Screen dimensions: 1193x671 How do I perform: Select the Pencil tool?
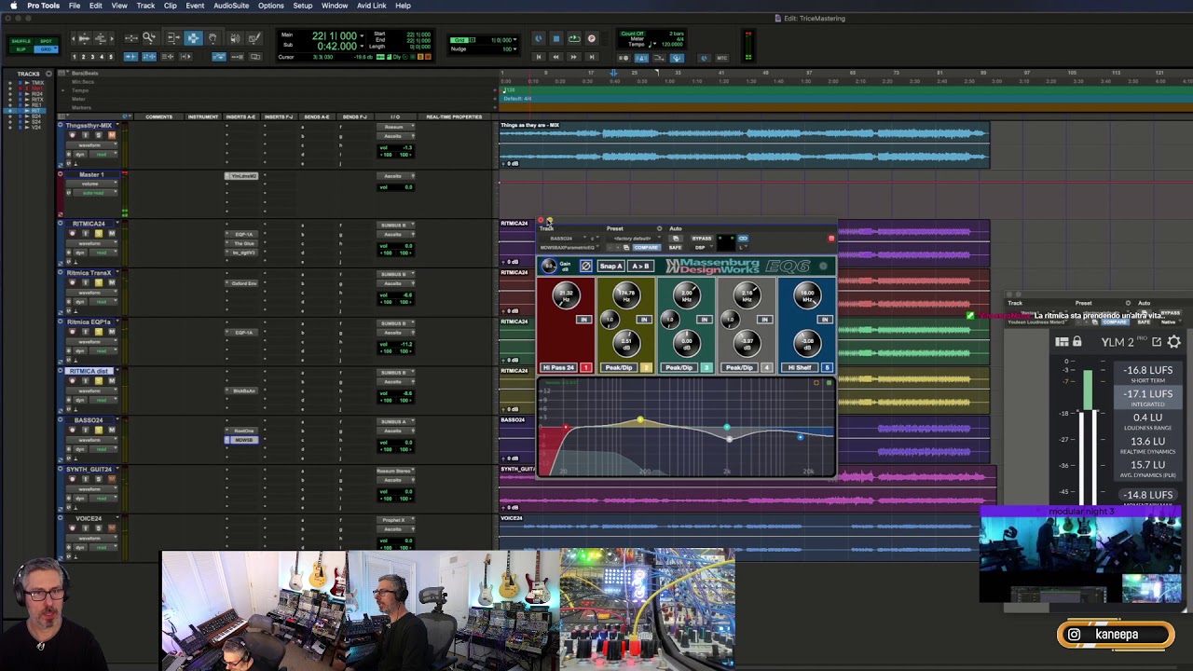[x=254, y=38]
